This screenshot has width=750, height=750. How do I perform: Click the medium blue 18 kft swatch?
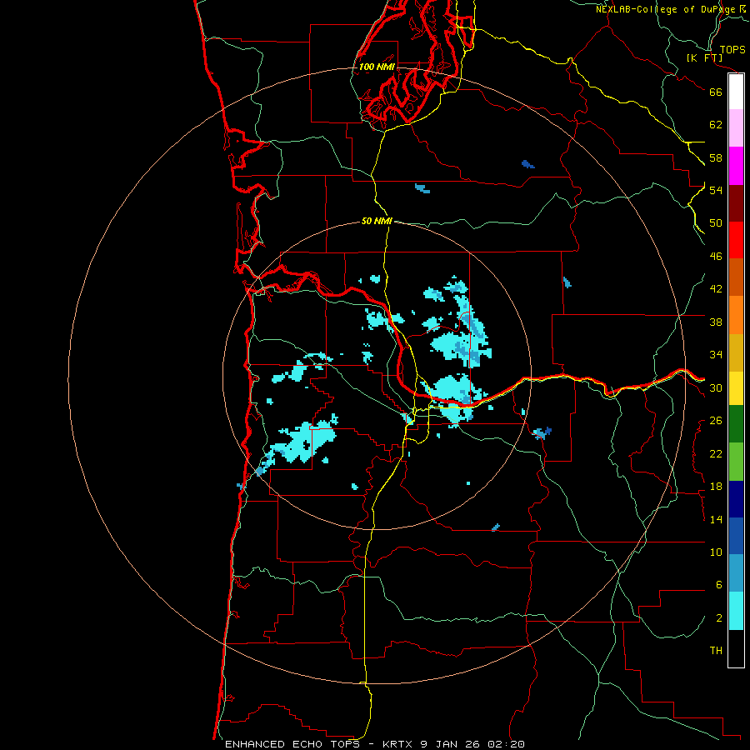[x=736, y=536]
